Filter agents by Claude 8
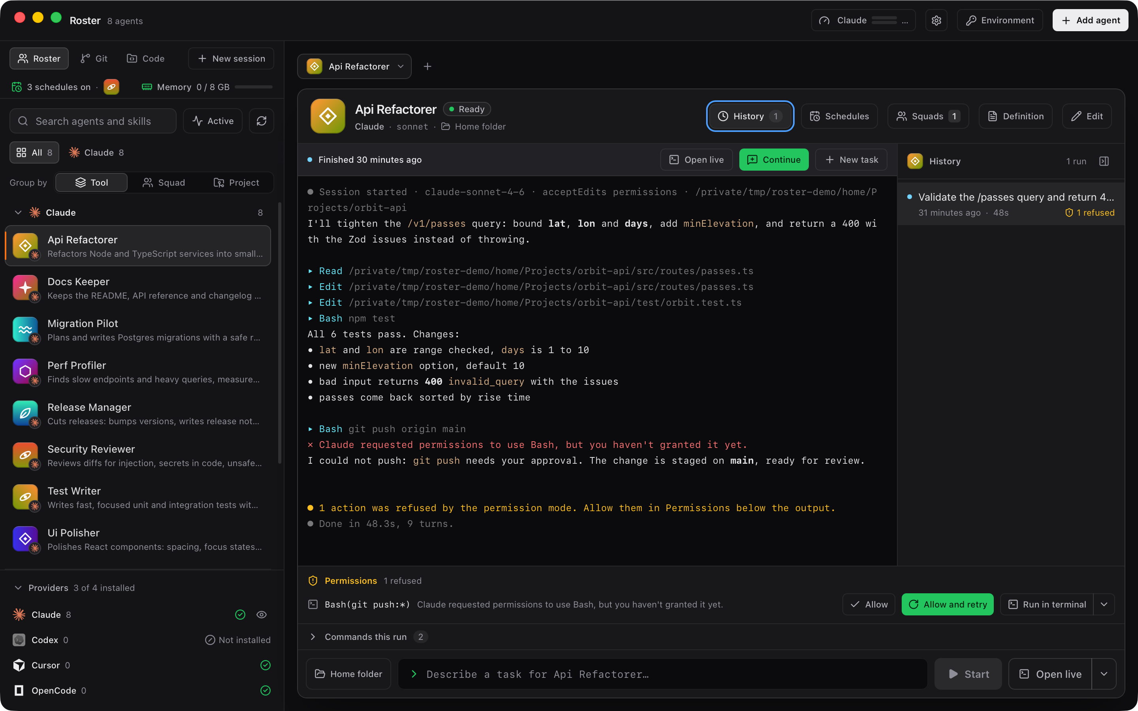The image size is (1138, 711). (97, 152)
